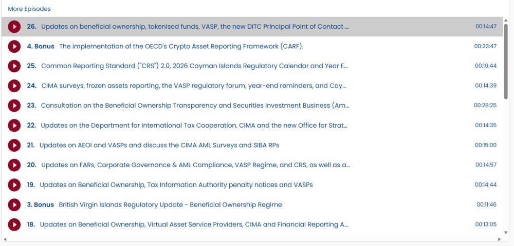Play episode 19 on Tax Information Authority
Screen dimensions: 514x246
click(14, 185)
